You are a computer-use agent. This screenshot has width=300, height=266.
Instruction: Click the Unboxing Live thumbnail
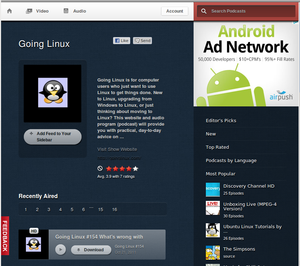click(213, 208)
